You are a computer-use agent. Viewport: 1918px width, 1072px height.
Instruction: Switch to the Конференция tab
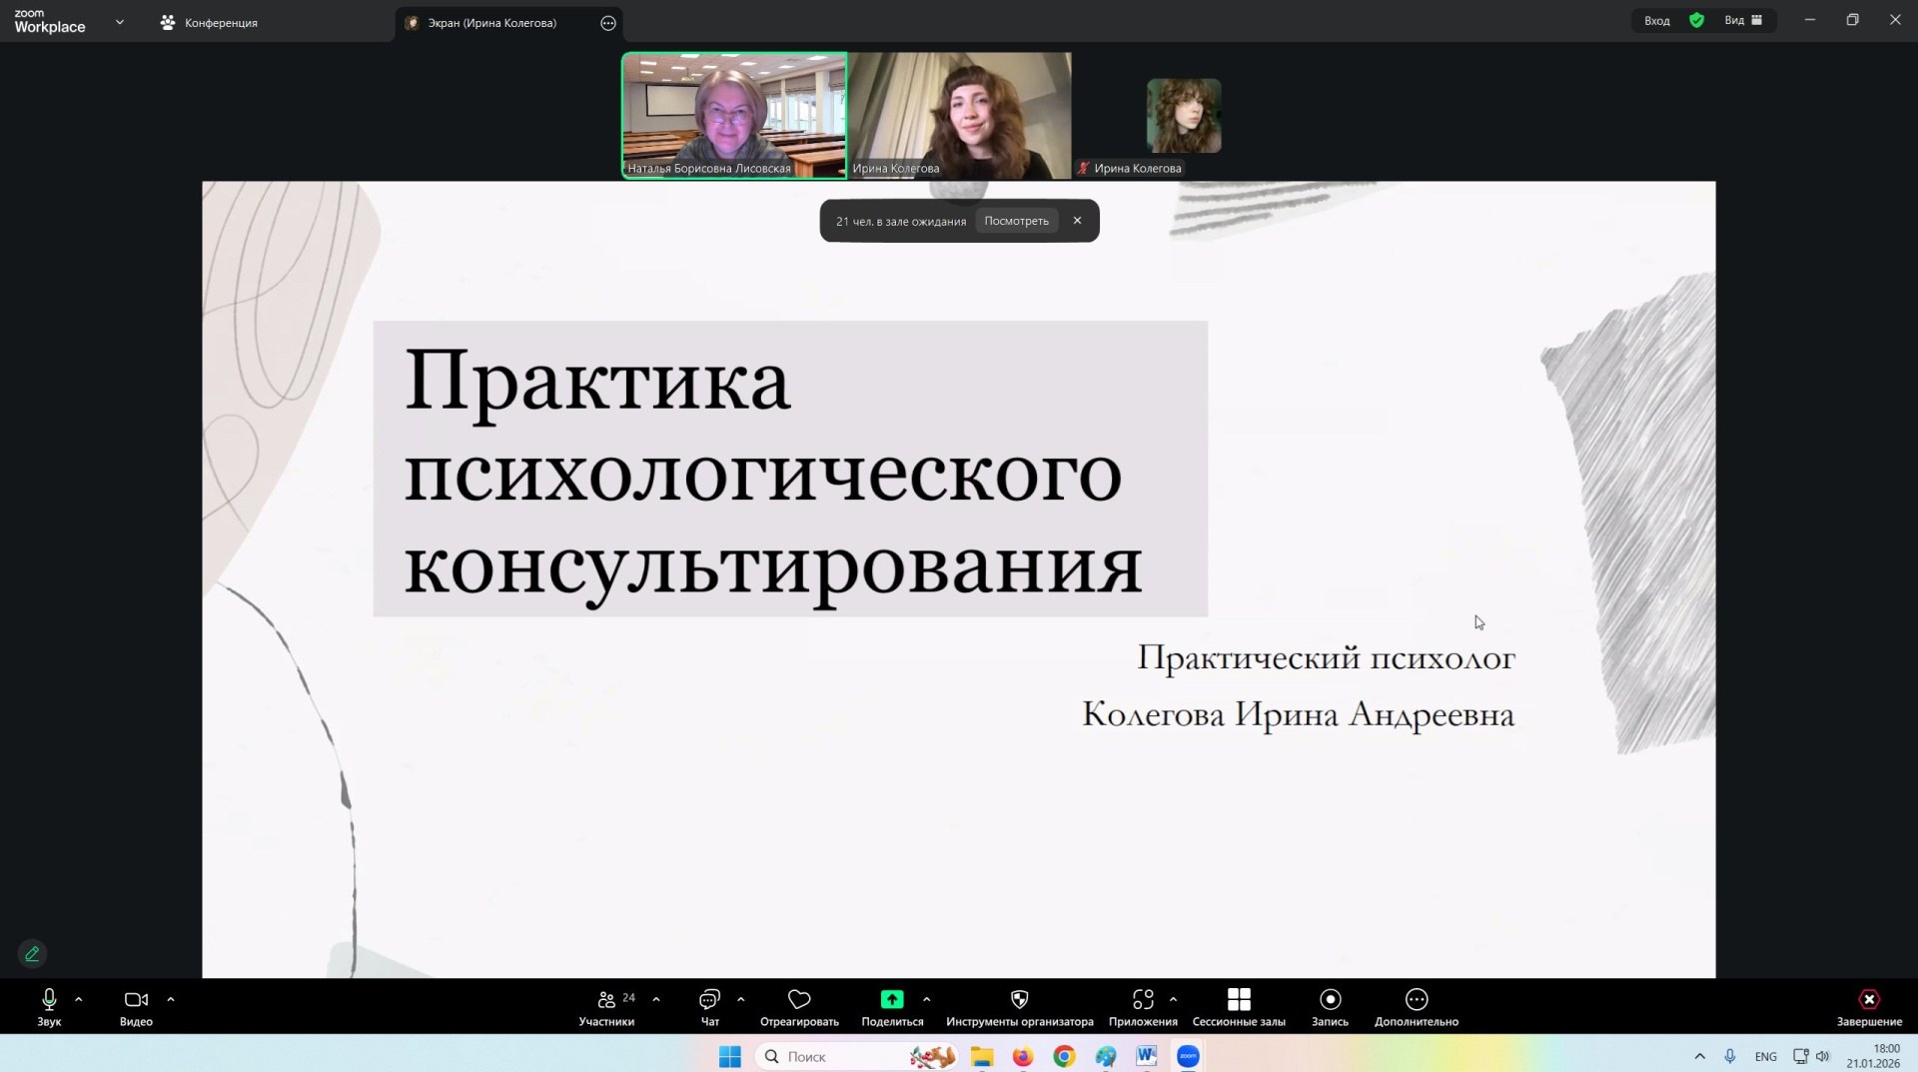tap(210, 22)
